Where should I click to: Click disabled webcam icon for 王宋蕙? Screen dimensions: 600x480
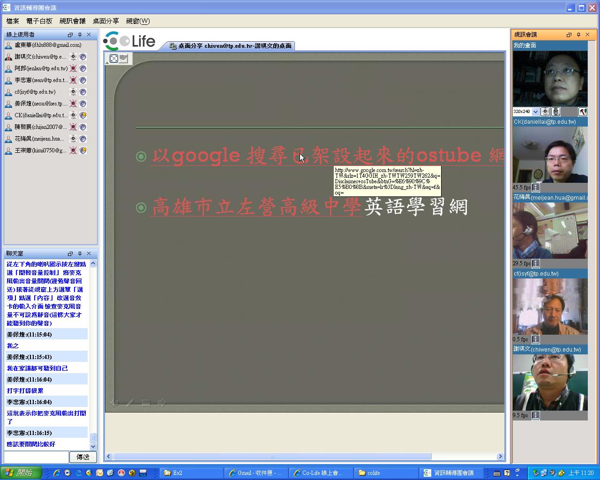coord(73,150)
